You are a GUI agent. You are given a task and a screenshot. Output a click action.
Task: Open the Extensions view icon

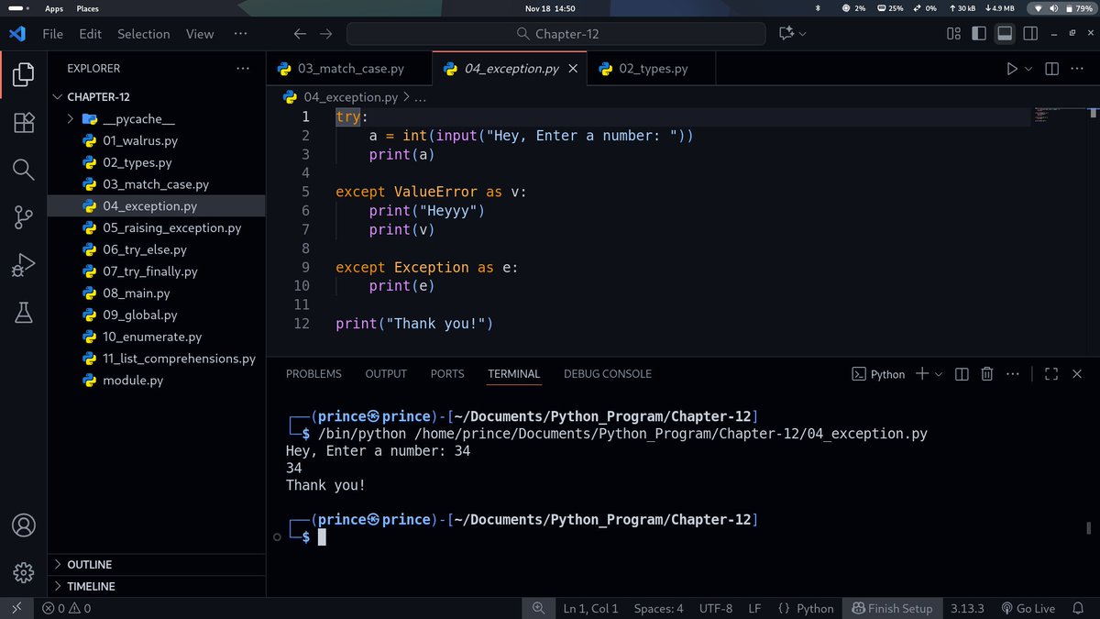(x=24, y=122)
